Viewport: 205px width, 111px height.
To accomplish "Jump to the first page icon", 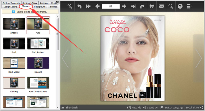I will 88,6.
